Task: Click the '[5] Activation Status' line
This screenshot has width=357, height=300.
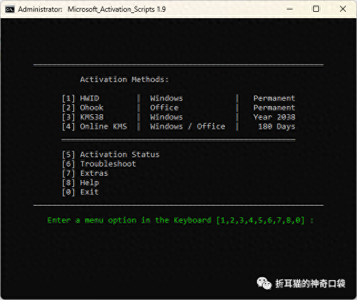Action: (x=111, y=154)
